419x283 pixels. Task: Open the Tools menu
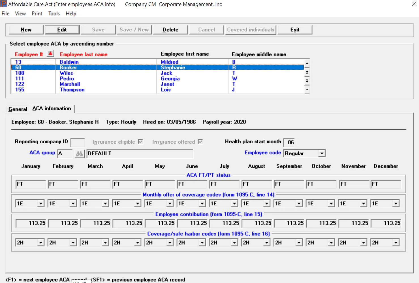coord(54,14)
